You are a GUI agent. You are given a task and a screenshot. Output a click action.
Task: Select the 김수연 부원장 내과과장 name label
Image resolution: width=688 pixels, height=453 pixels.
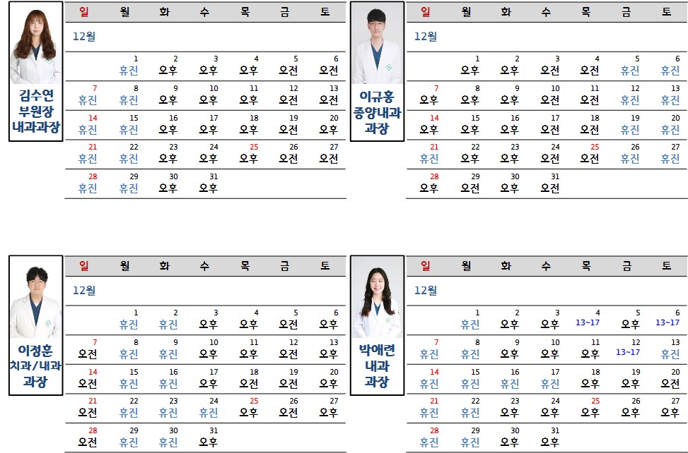pyautogui.click(x=36, y=111)
